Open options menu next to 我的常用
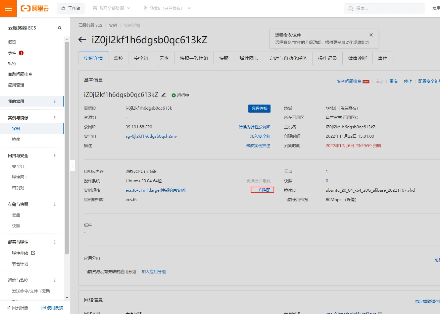This screenshot has width=440, height=314. [x=55, y=101]
